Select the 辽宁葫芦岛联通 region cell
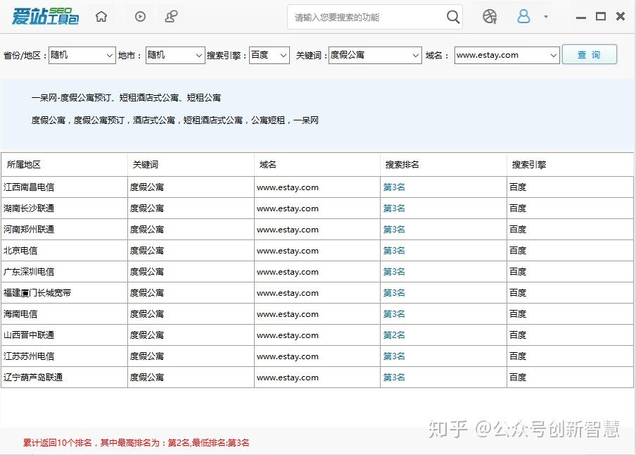The height and width of the screenshot is (455, 636). pyautogui.click(x=64, y=378)
